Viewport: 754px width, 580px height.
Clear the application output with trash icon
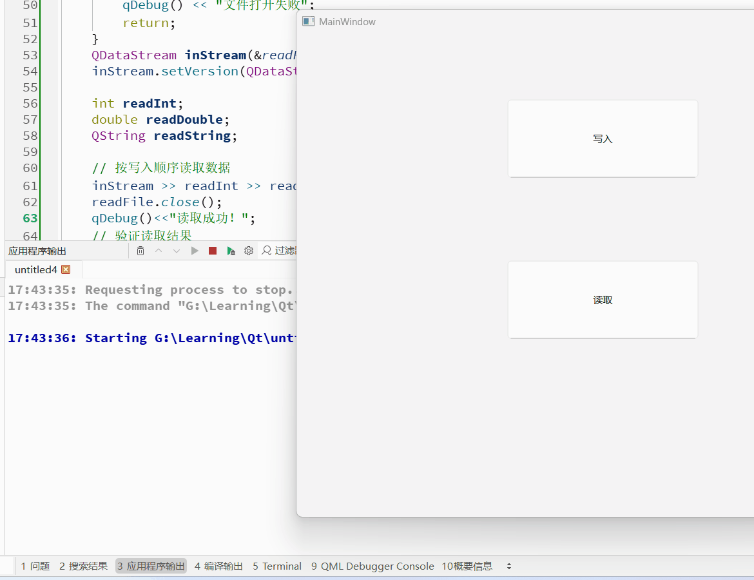pos(140,251)
